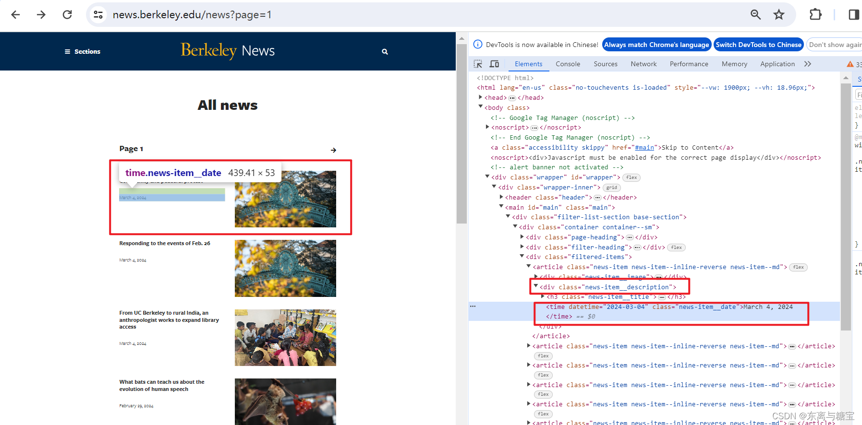
Task: Open search on the Berkeley News header
Action: (x=385, y=51)
